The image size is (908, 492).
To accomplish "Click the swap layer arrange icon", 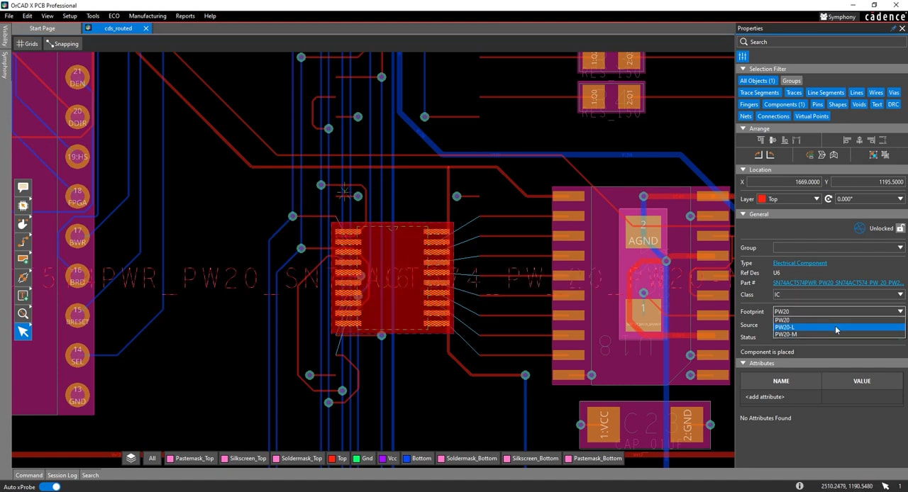I will [x=809, y=155].
